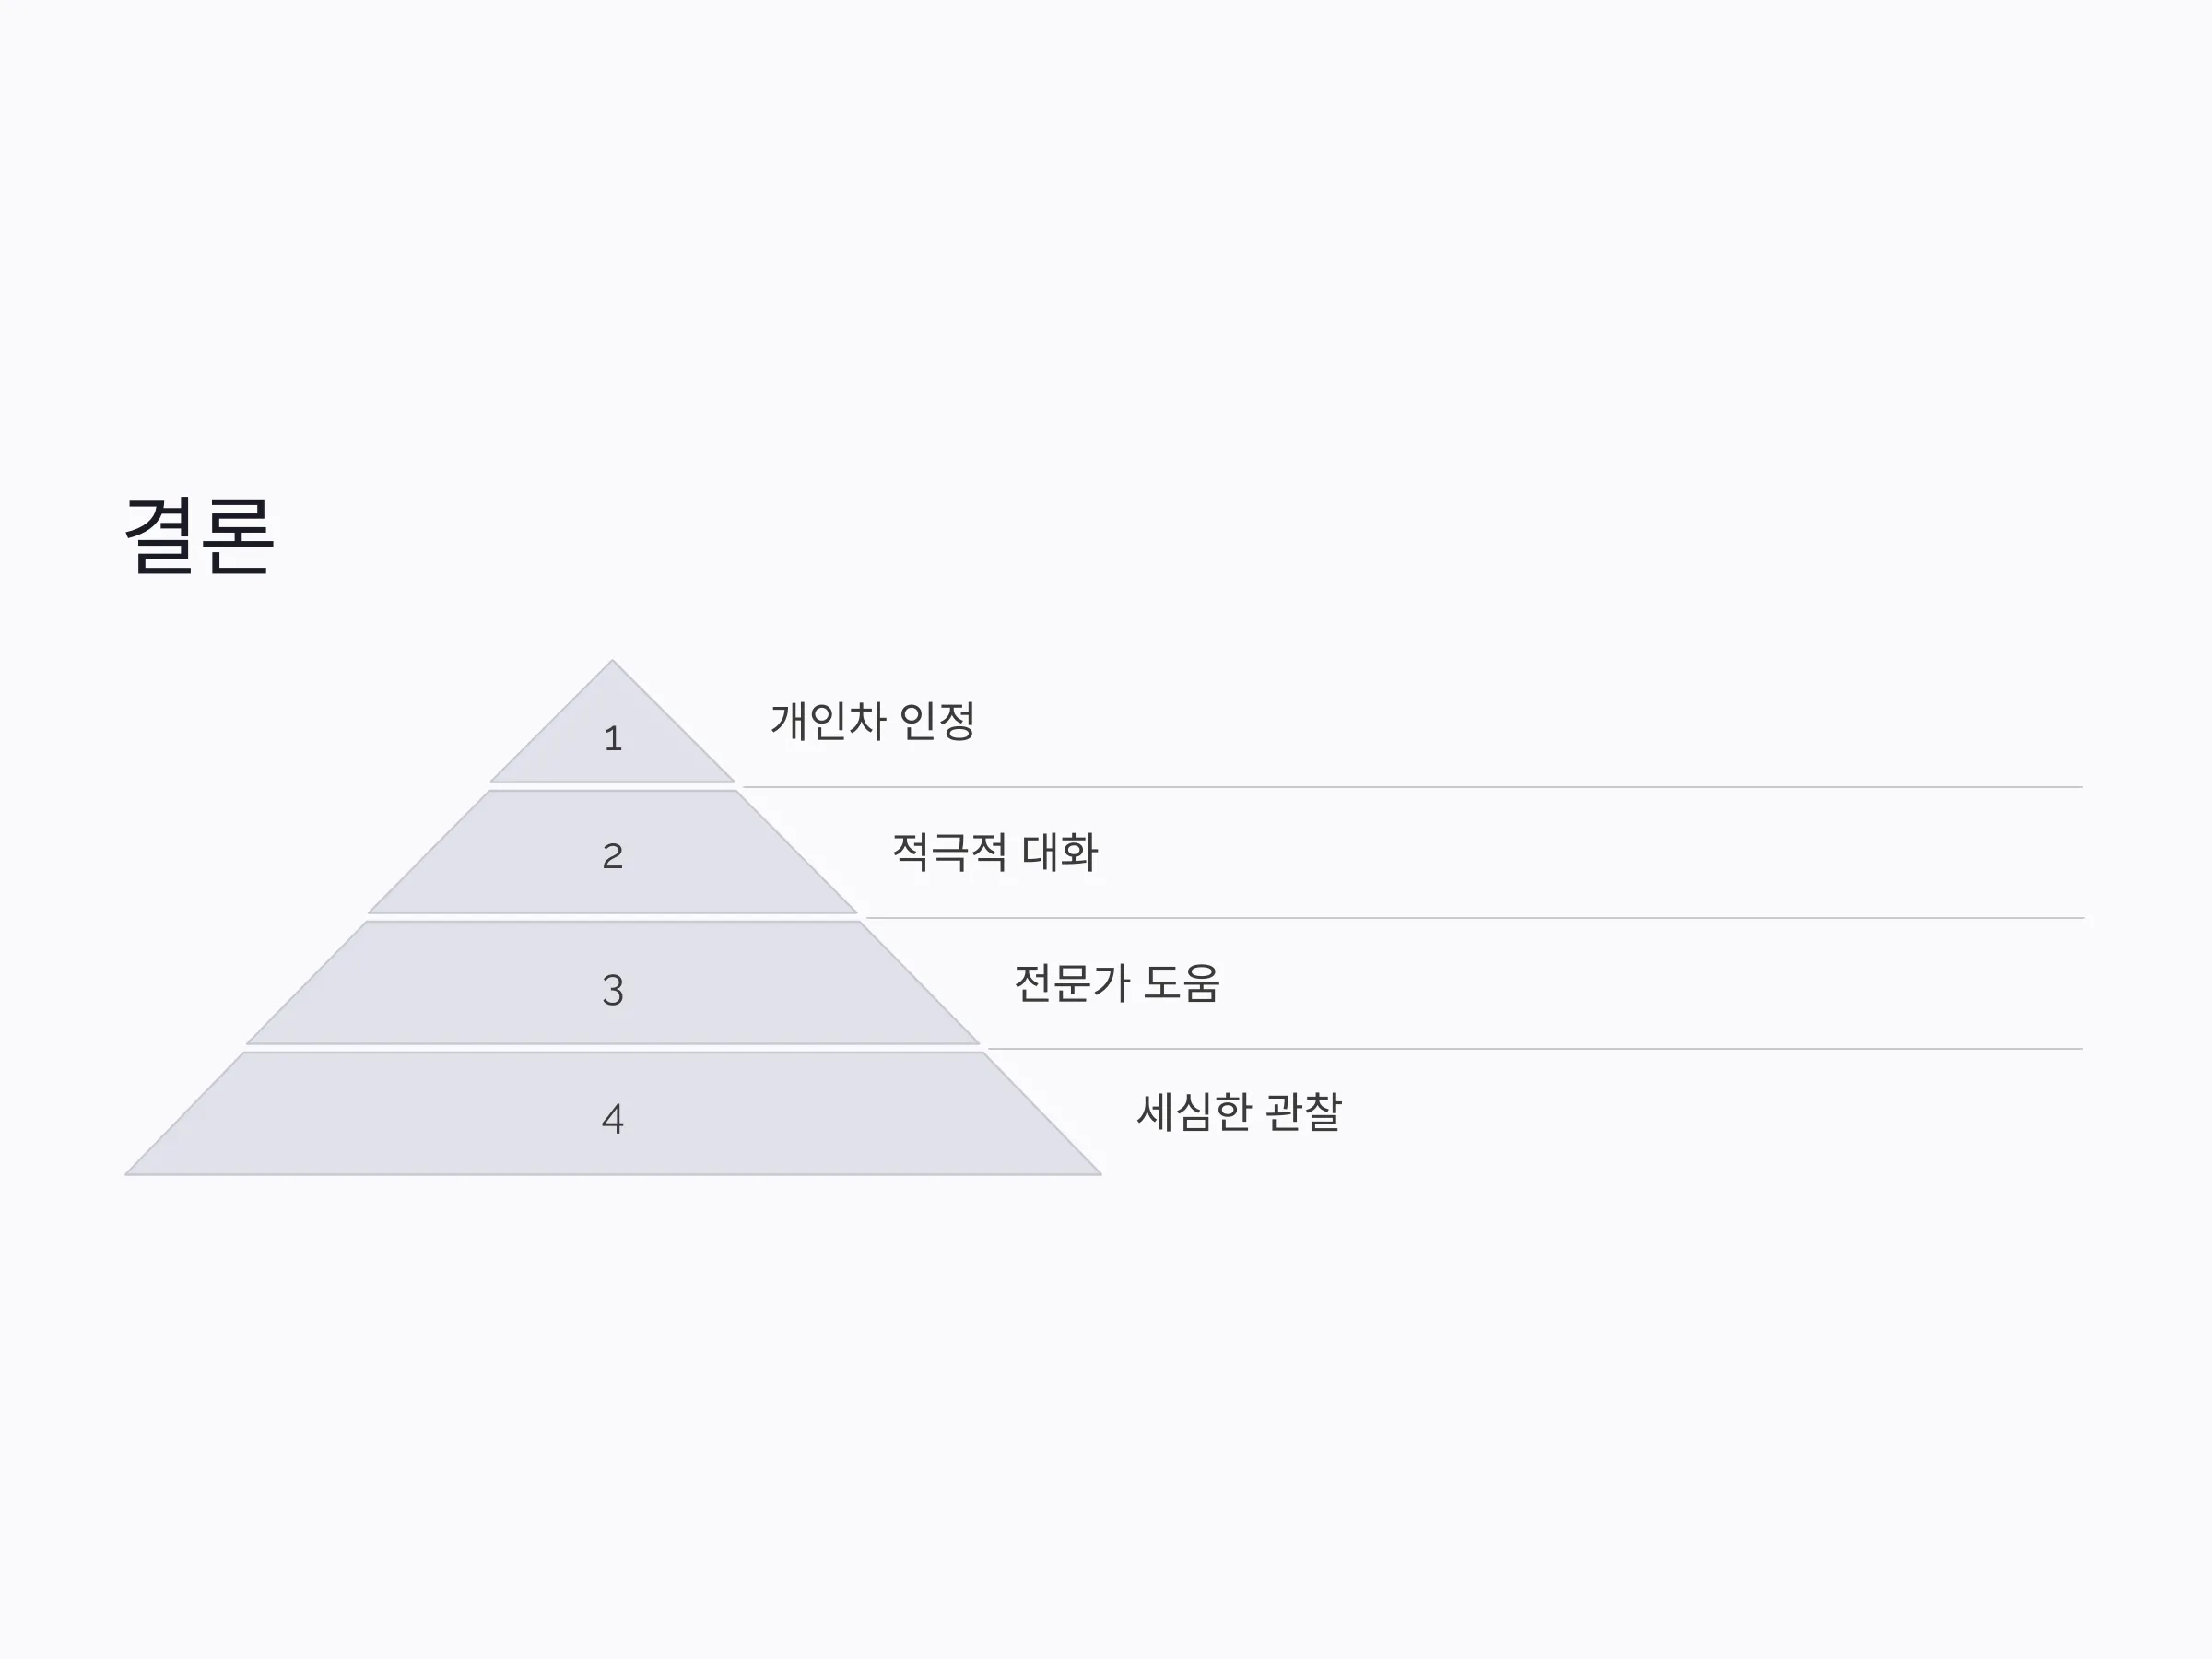Click divider line below 적극적 대화
This screenshot has width=2212, height=1659.
1474,918
